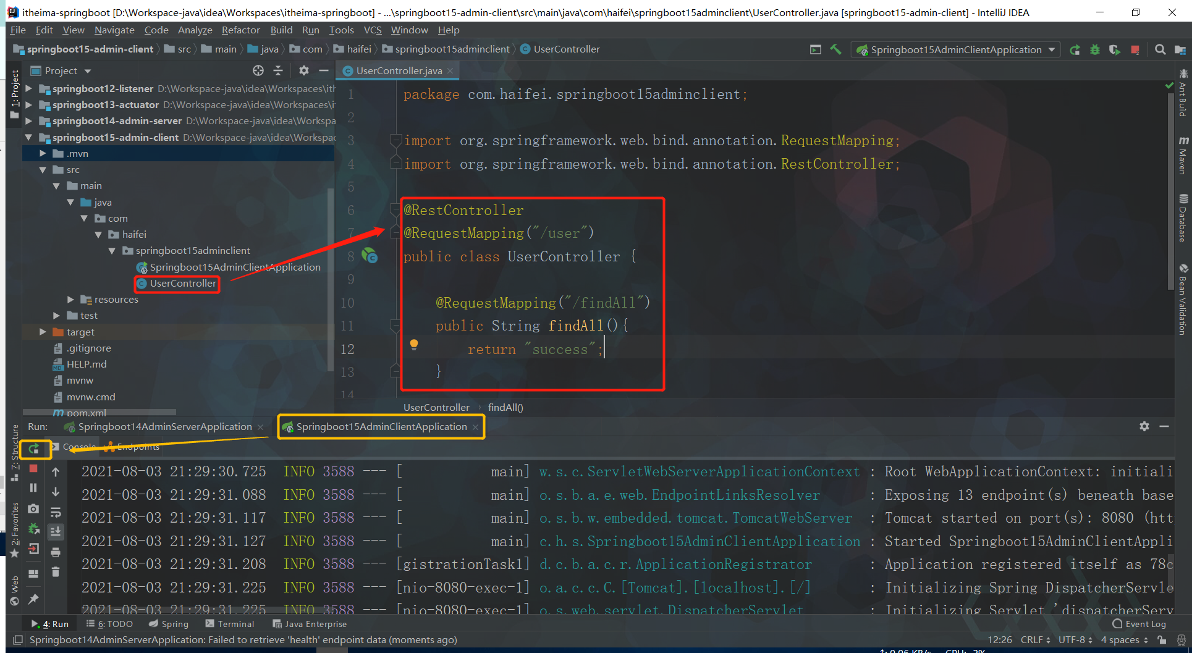Click the layout restore icon in Run panel
Viewport: 1192px width, 653px height.
pos(33,574)
